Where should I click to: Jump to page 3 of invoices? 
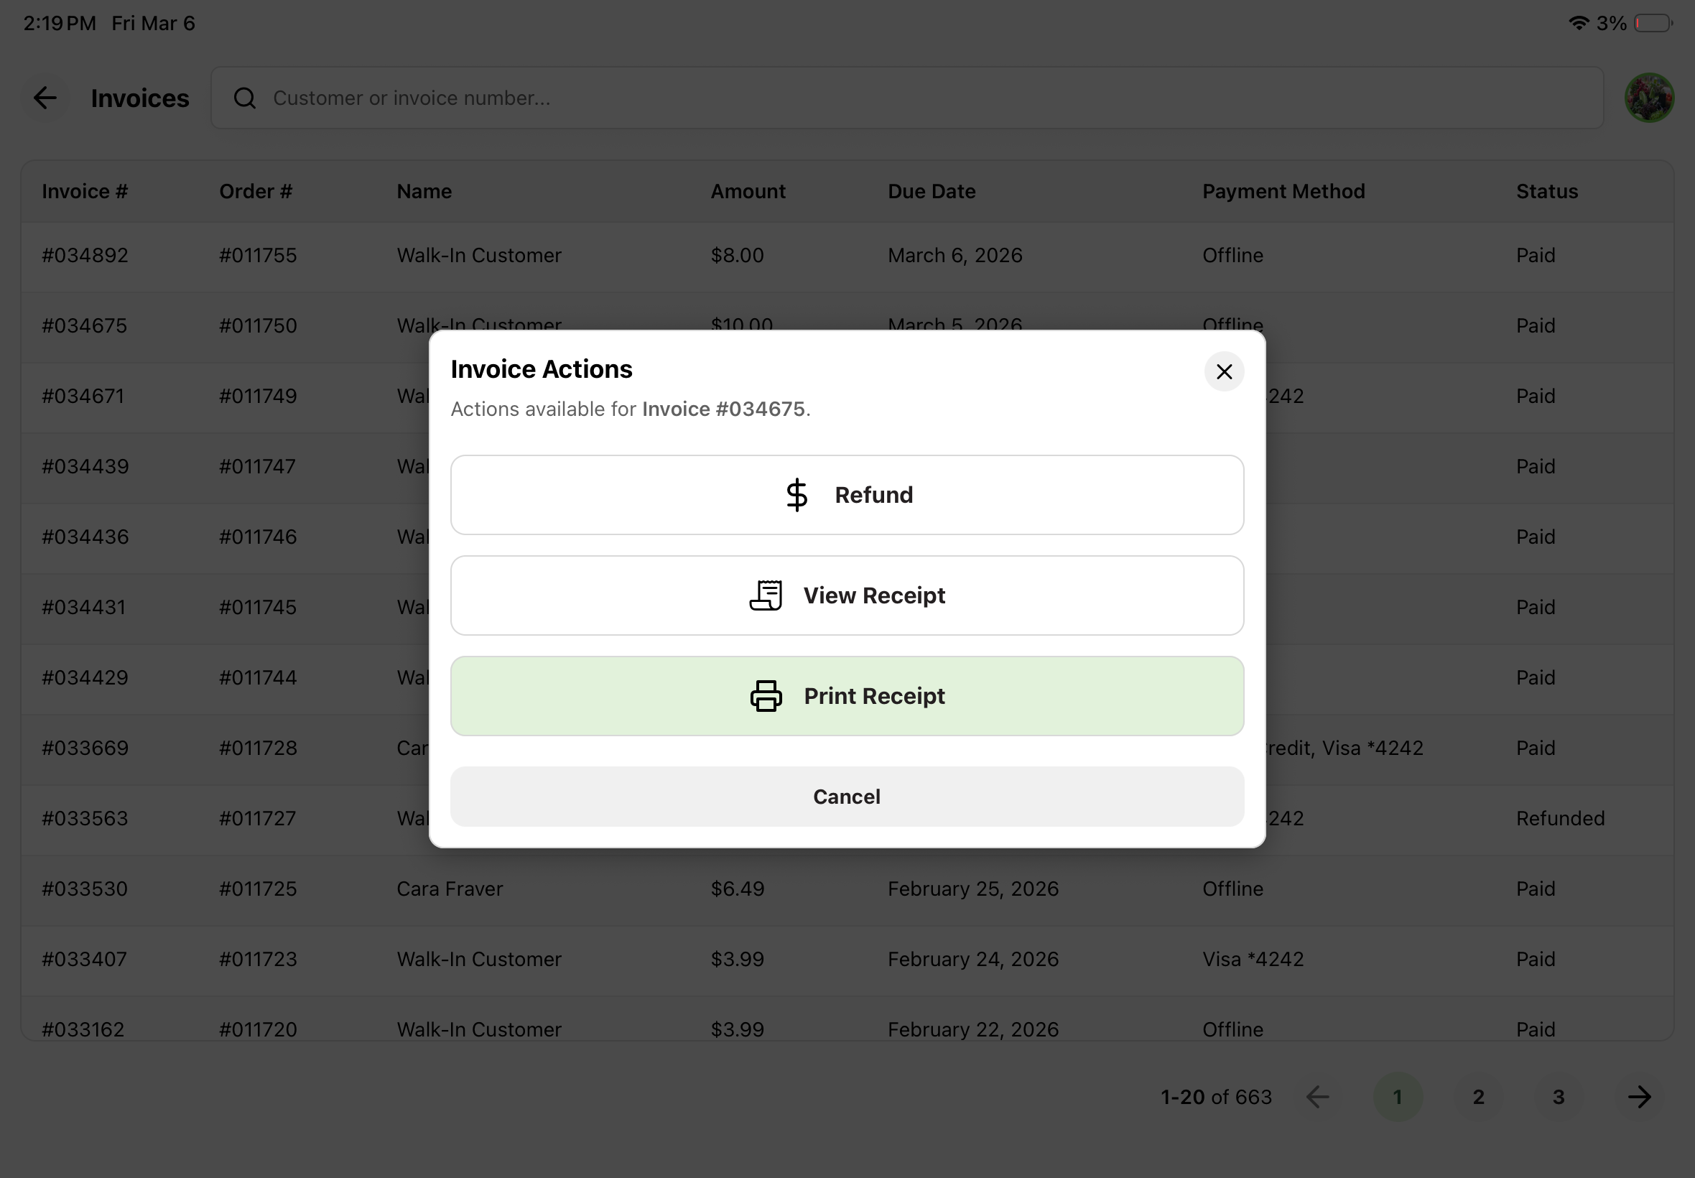(1559, 1097)
